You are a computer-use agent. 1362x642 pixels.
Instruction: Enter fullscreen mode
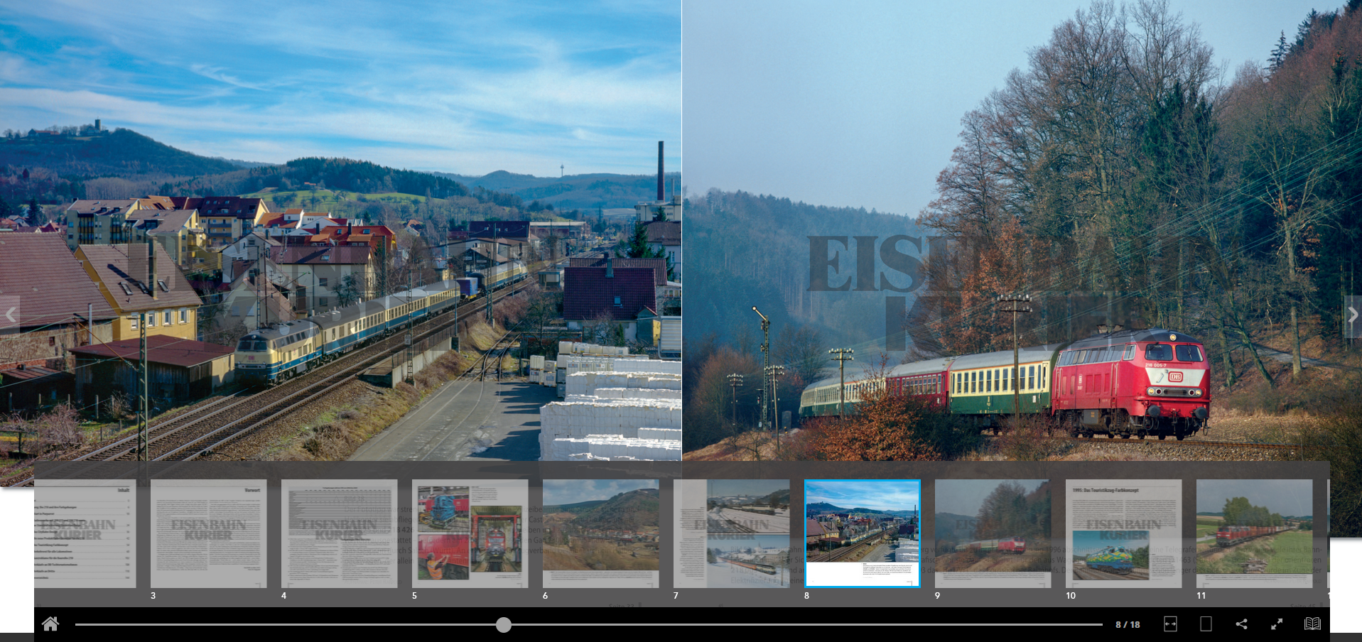click(x=1277, y=624)
